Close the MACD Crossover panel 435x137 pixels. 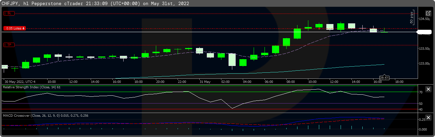coord(428,117)
